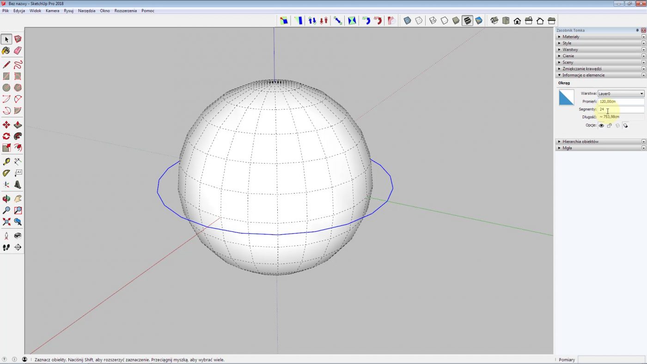Enable Wireframe face style
647x364 pixels.
click(x=433, y=20)
